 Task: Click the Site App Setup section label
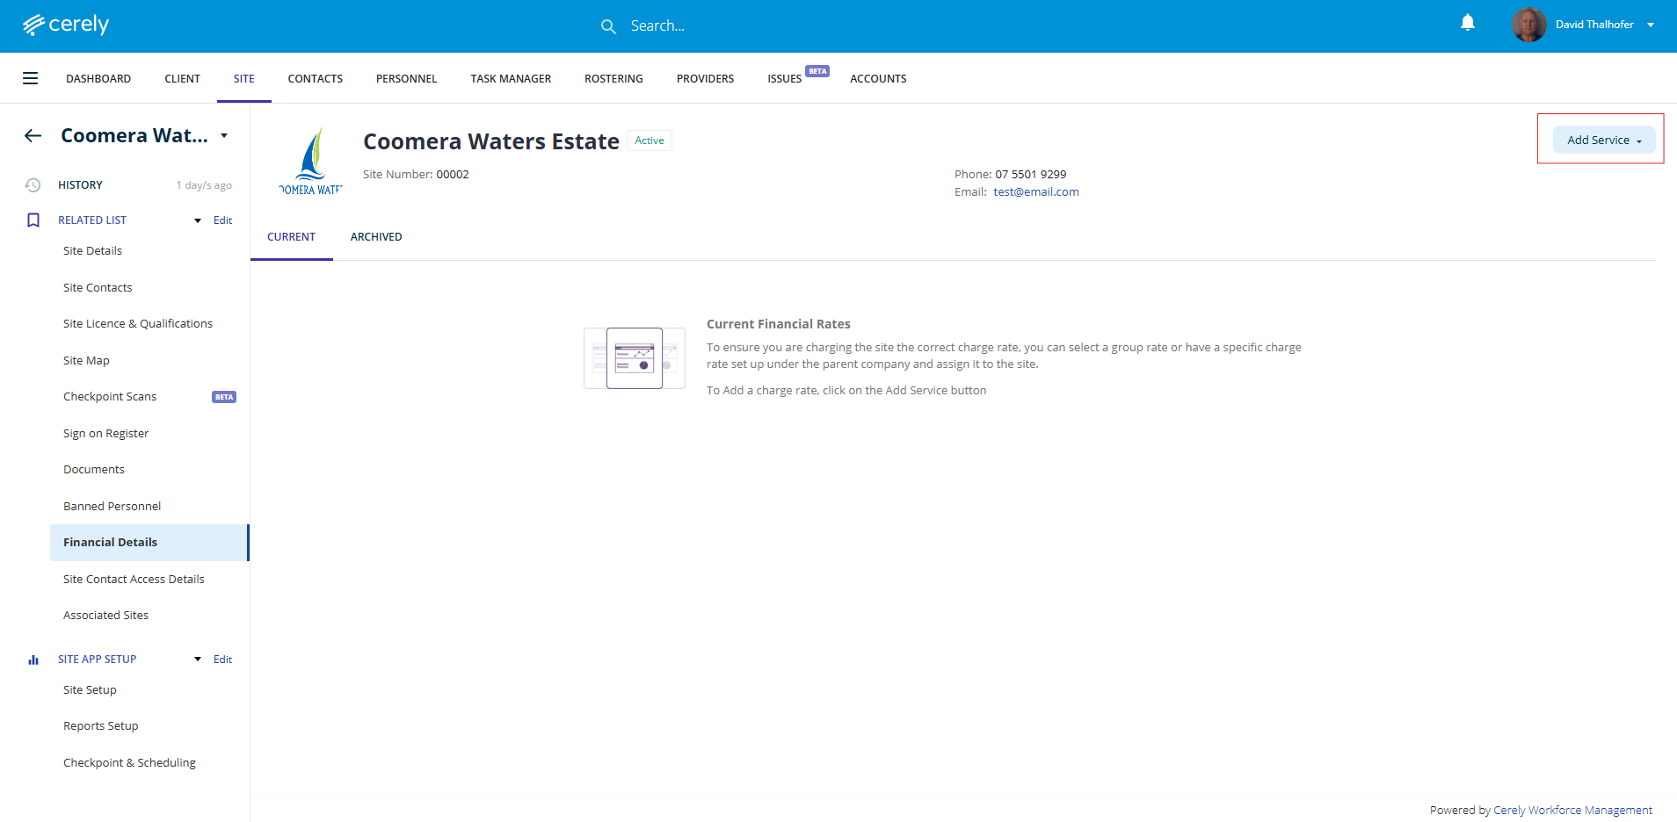point(98,660)
